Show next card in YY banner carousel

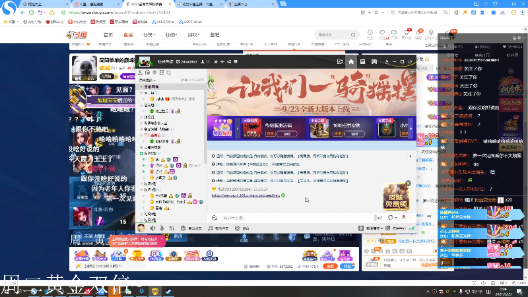coord(411,129)
